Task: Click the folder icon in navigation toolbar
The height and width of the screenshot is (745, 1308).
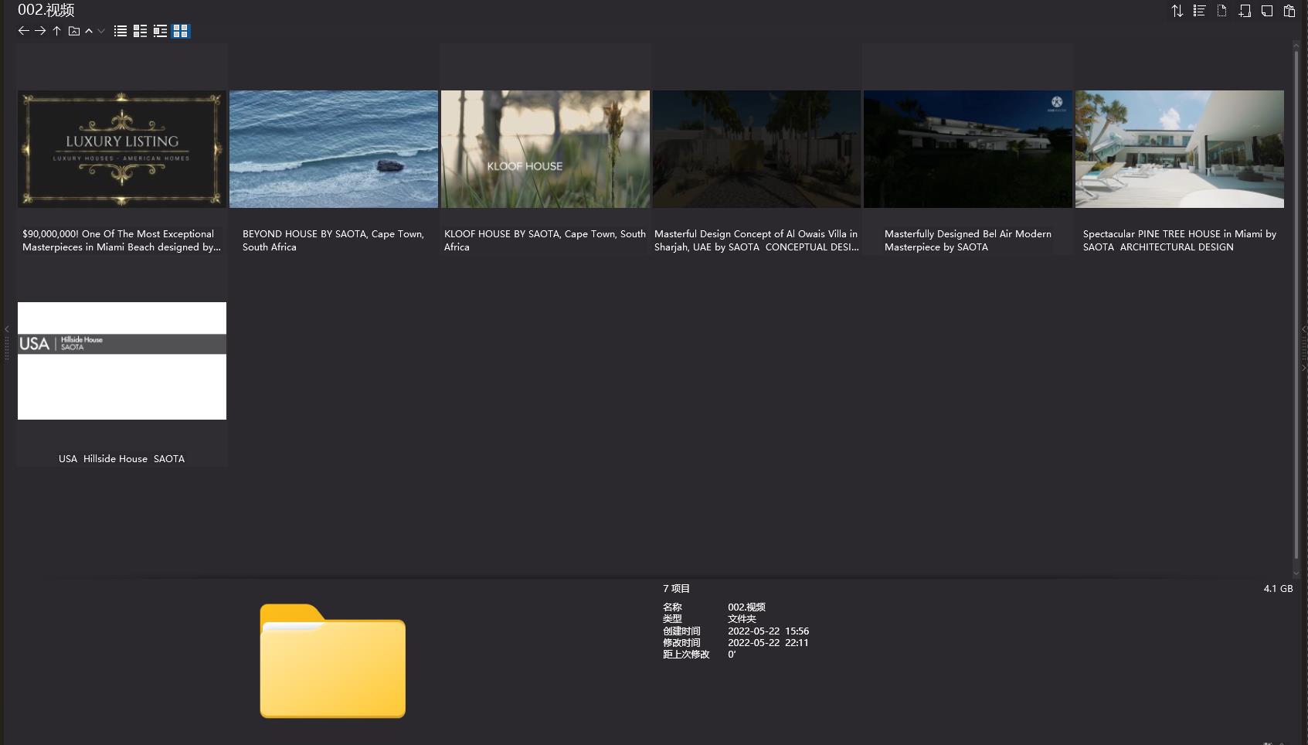Action: [x=73, y=31]
